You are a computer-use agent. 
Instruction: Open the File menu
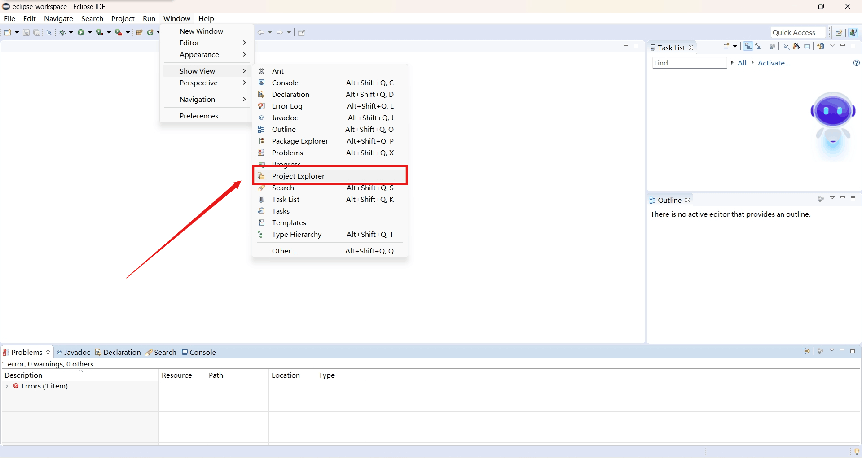(x=9, y=18)
